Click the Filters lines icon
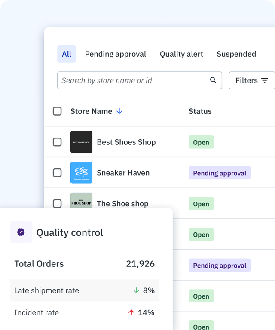The height and width of the screenshot is (330, 275). click(265, 80)
